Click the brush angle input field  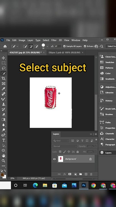pos(58,46)
